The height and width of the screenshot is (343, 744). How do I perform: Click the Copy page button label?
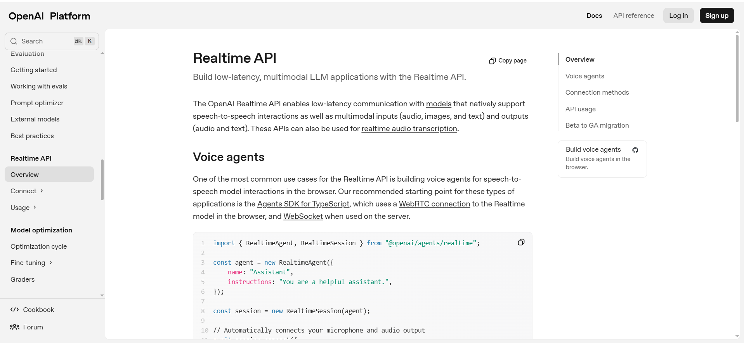[512, 61]
